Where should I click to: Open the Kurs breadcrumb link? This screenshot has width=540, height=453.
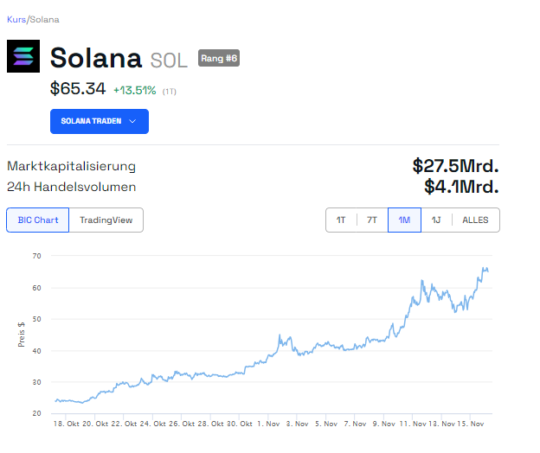point(16,19)
